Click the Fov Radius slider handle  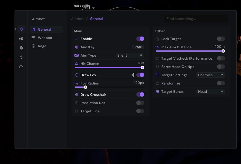coord(85,87)
